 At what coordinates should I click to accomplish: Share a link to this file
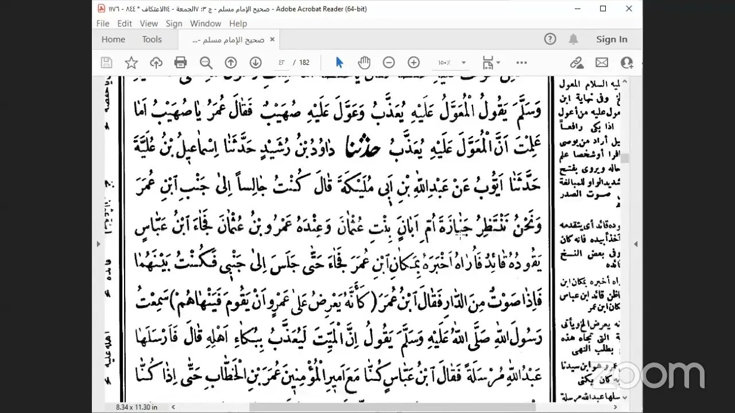(577, 63)
